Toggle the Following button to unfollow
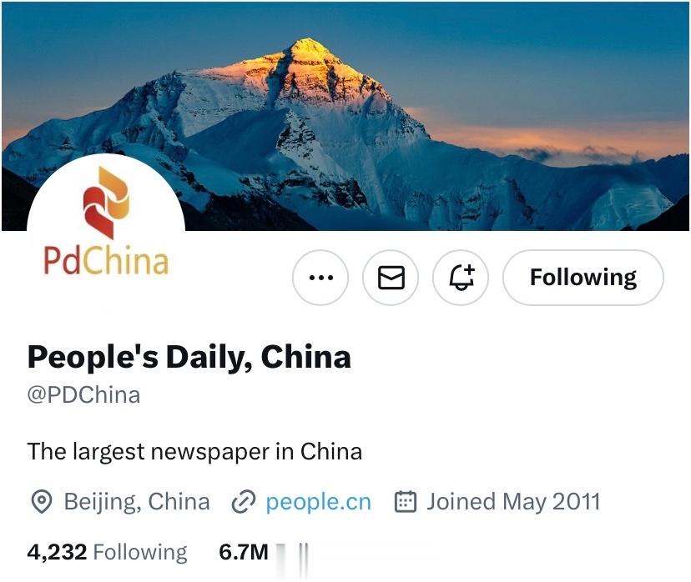 click(583, 278)
